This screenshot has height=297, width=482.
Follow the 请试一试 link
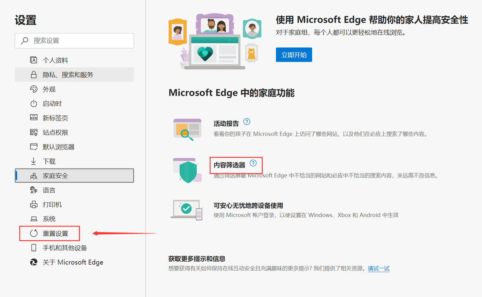pyautogui.click(x=379, y=268)
